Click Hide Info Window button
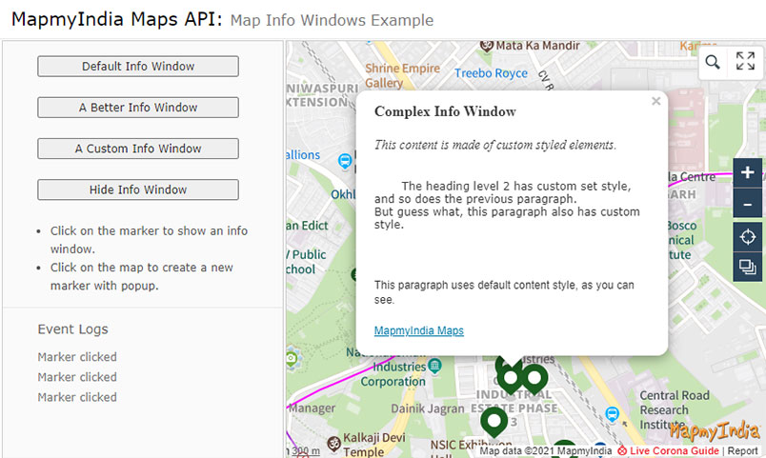 pos(138,189)
